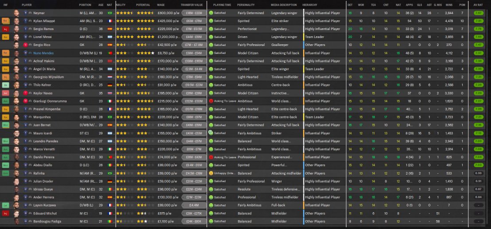The image size is (491, 229).
Task: Click the green status badge beside Thilo Kehrer
Action: point(6,85)
